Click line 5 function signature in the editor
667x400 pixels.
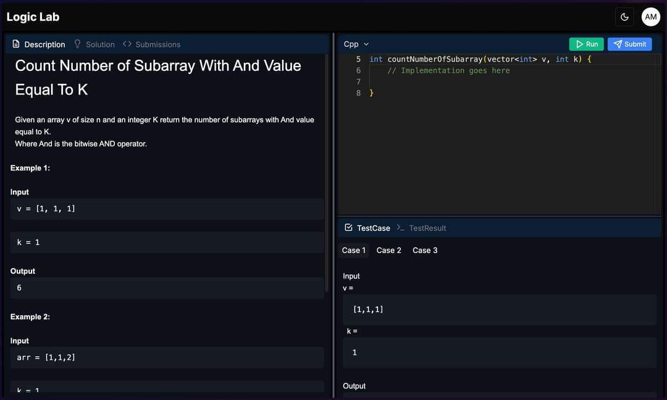[x=480, y=59]
